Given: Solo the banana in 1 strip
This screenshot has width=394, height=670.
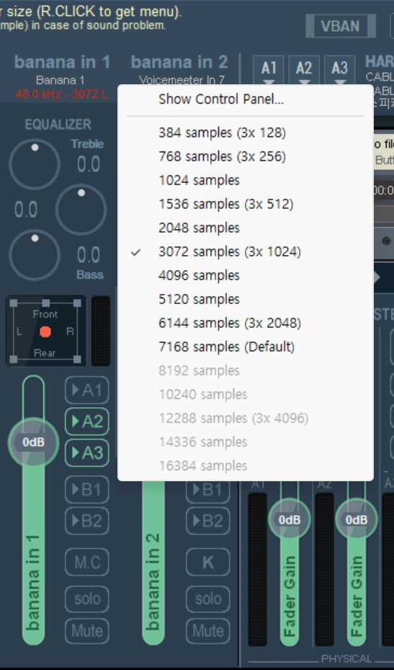Looking at the screenshot, I should (87, 599).
